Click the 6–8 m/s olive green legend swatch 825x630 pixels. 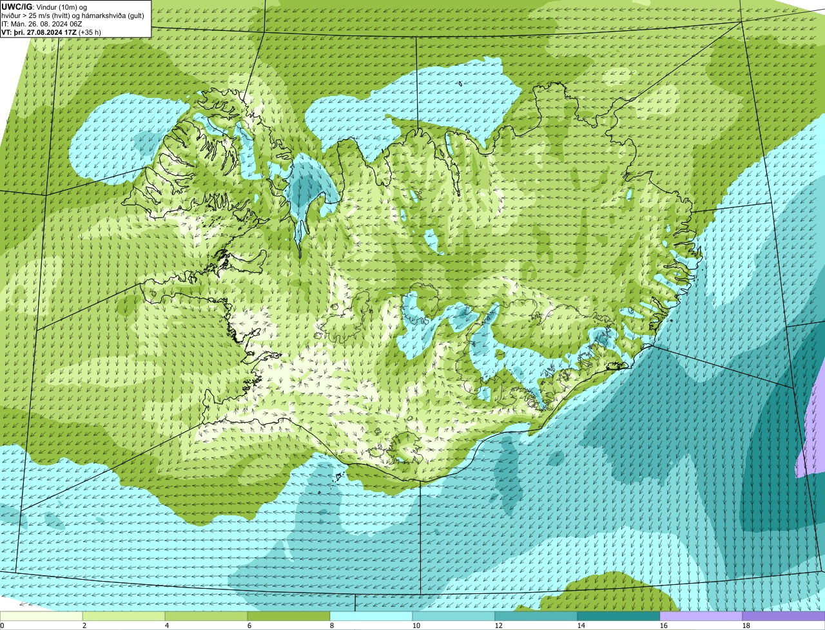coord(289,616)
